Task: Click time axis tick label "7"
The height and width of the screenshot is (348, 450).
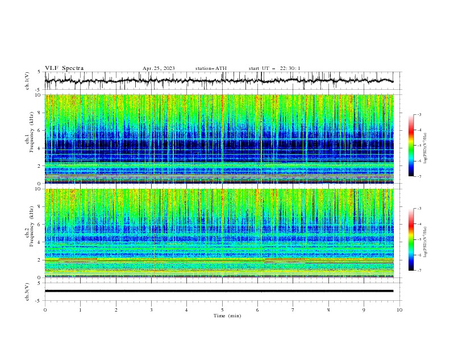Action: click(293, 310)
